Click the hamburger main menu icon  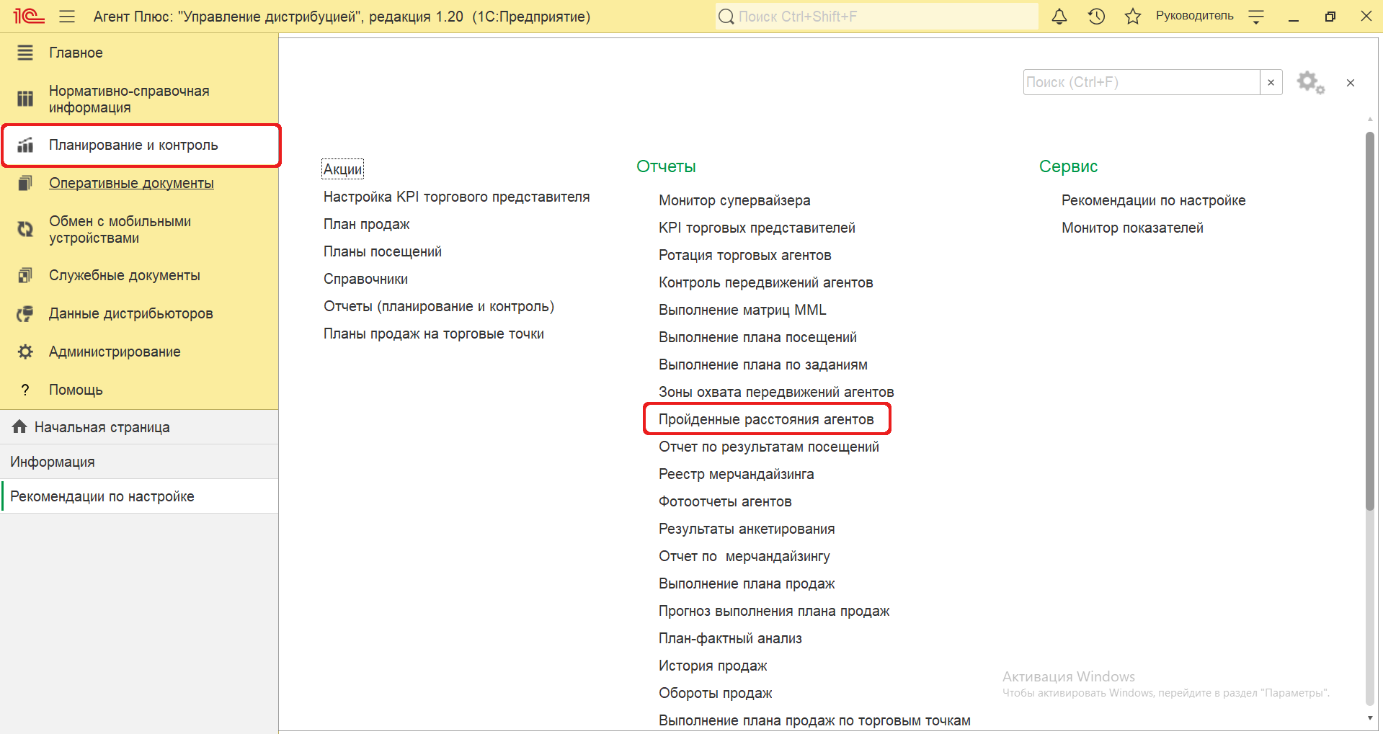tap(67, 17)
